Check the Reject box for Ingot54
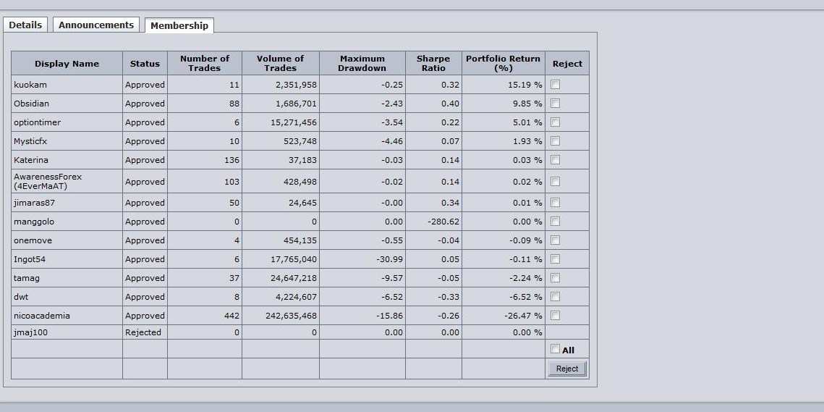824x412 pixels. point(555,259)
